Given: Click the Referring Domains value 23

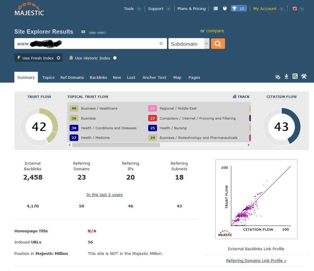Looking at the screenshot, I should pyautogui.click(x=82, y=177).
